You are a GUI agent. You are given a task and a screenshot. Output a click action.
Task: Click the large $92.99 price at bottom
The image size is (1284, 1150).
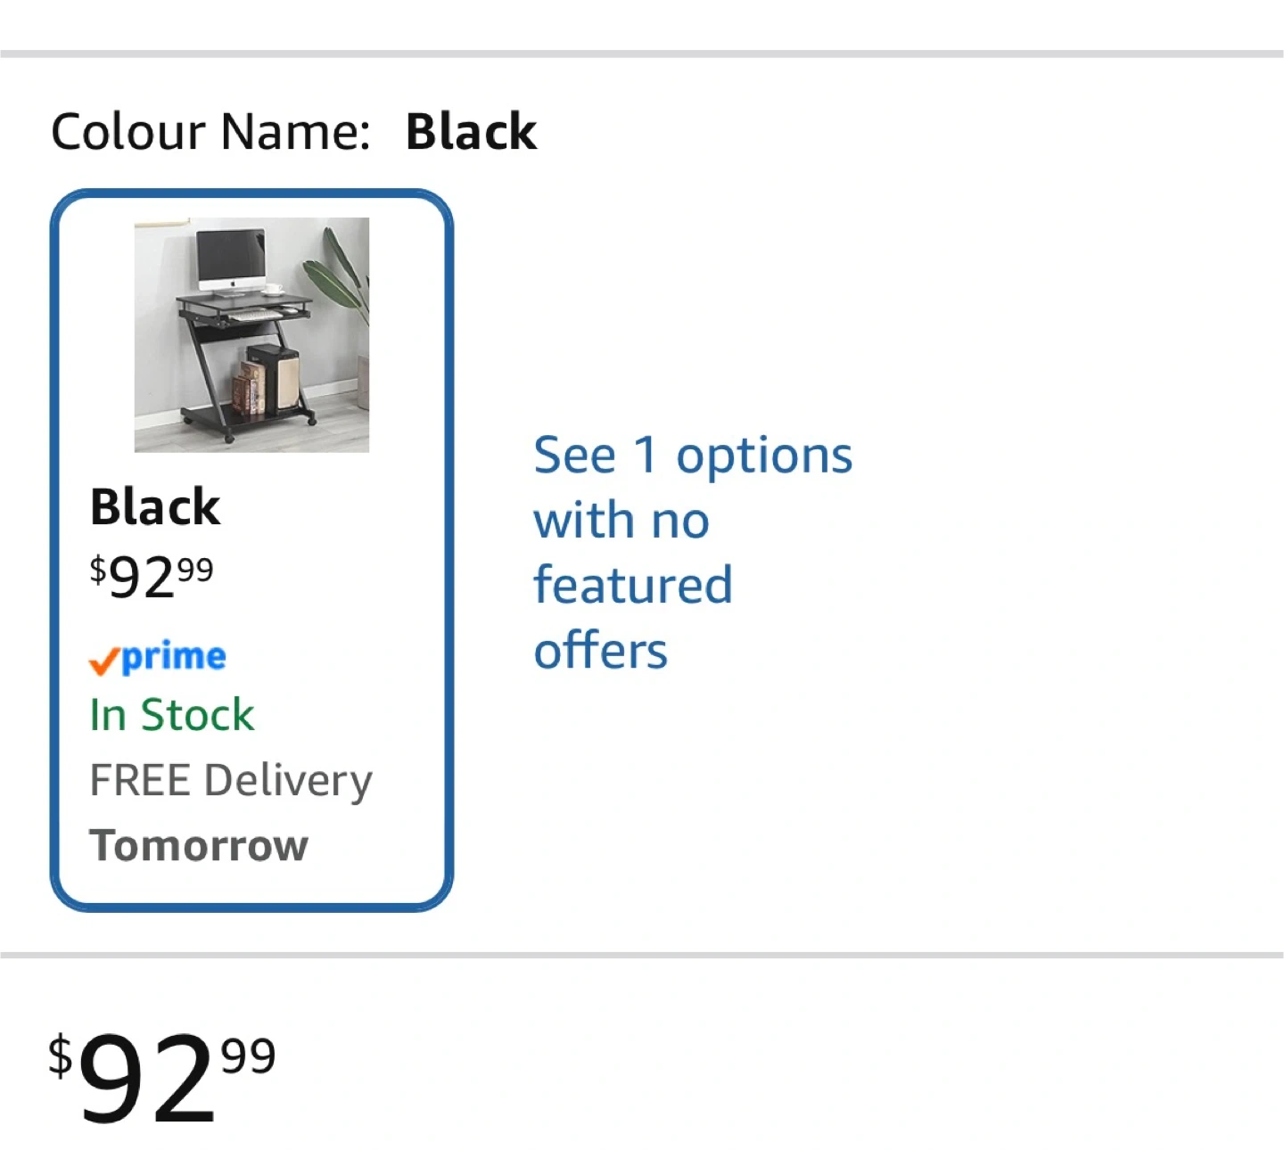[x=162, y=1076]
